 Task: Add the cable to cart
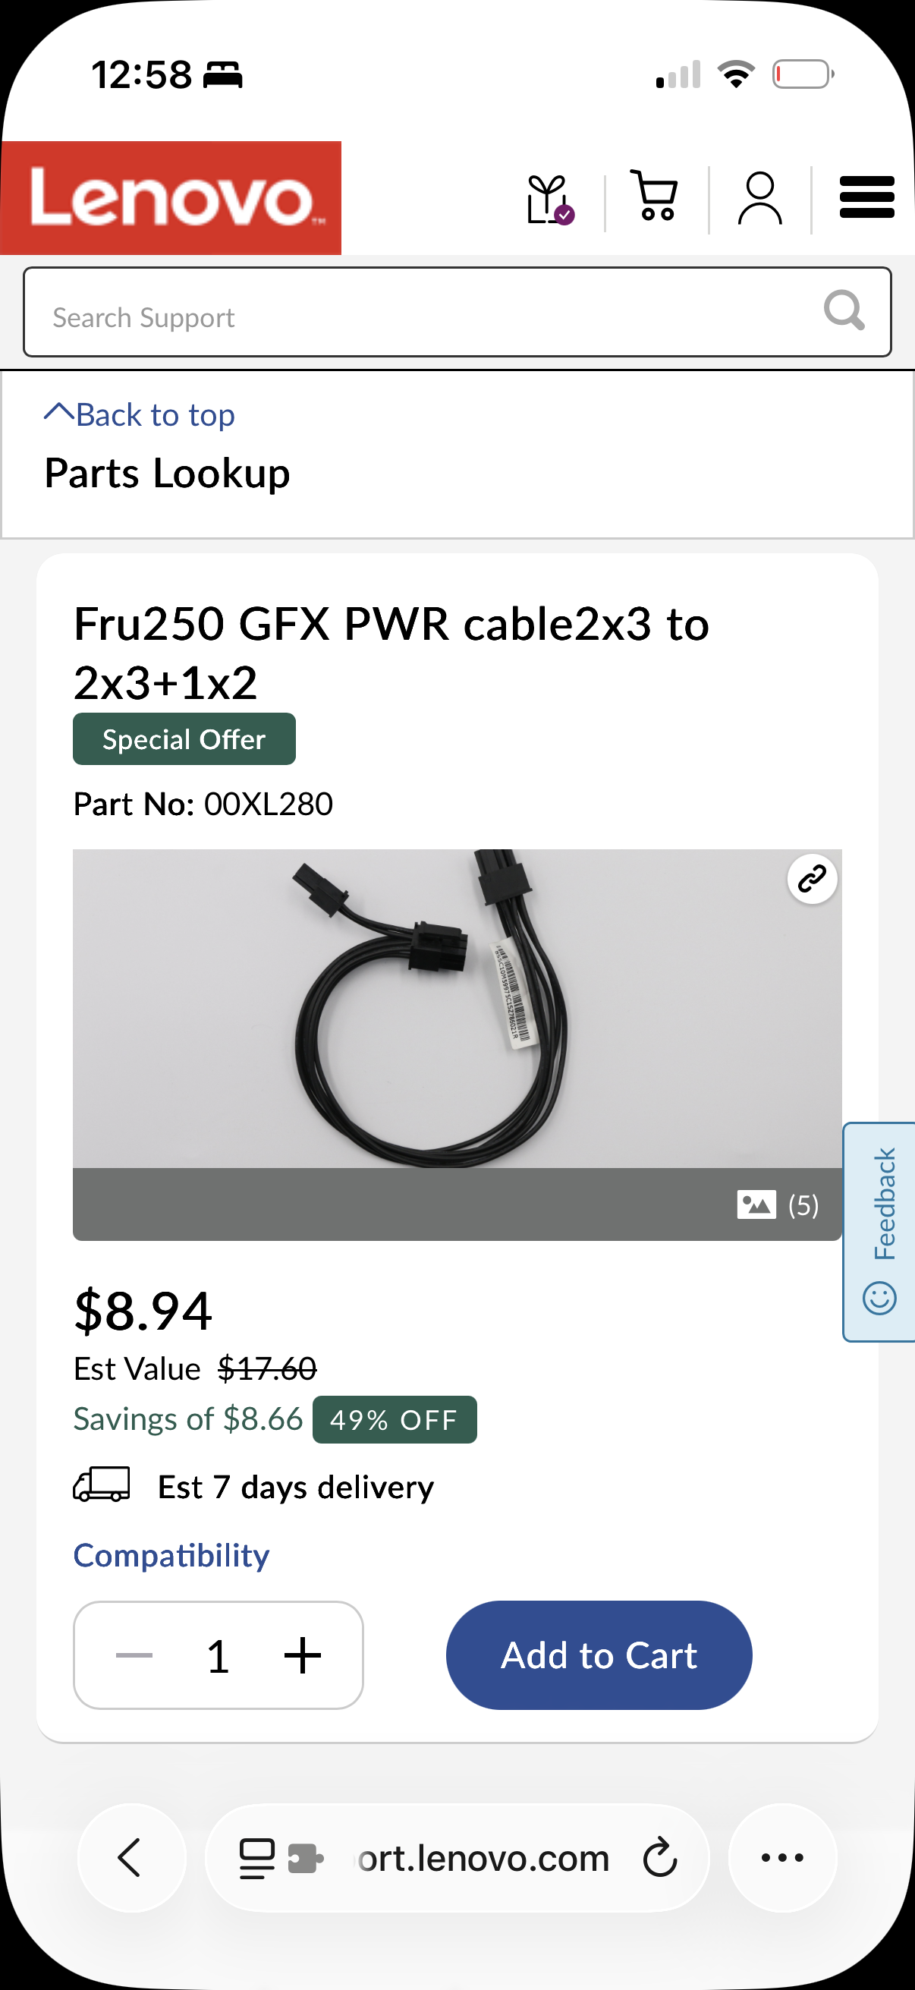tap(599, 1655)
